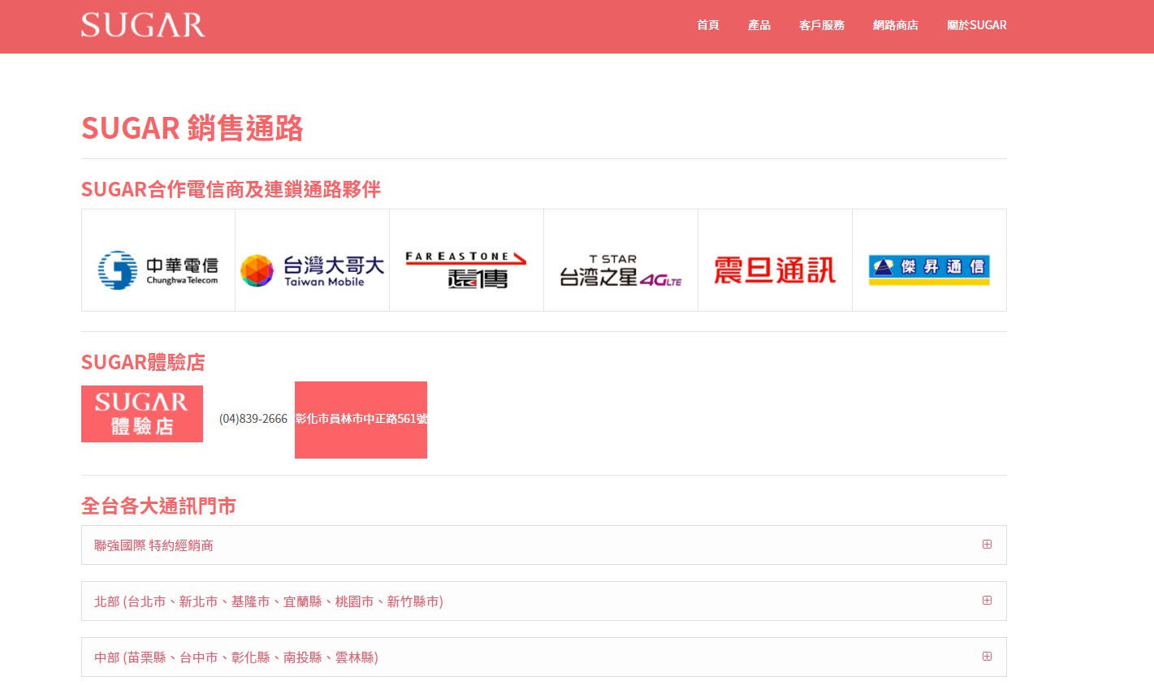The height and width of the screenshot is (685, 1154).
Task: Click the 全台各大通訊門市 heading
Action: (158, 506)
